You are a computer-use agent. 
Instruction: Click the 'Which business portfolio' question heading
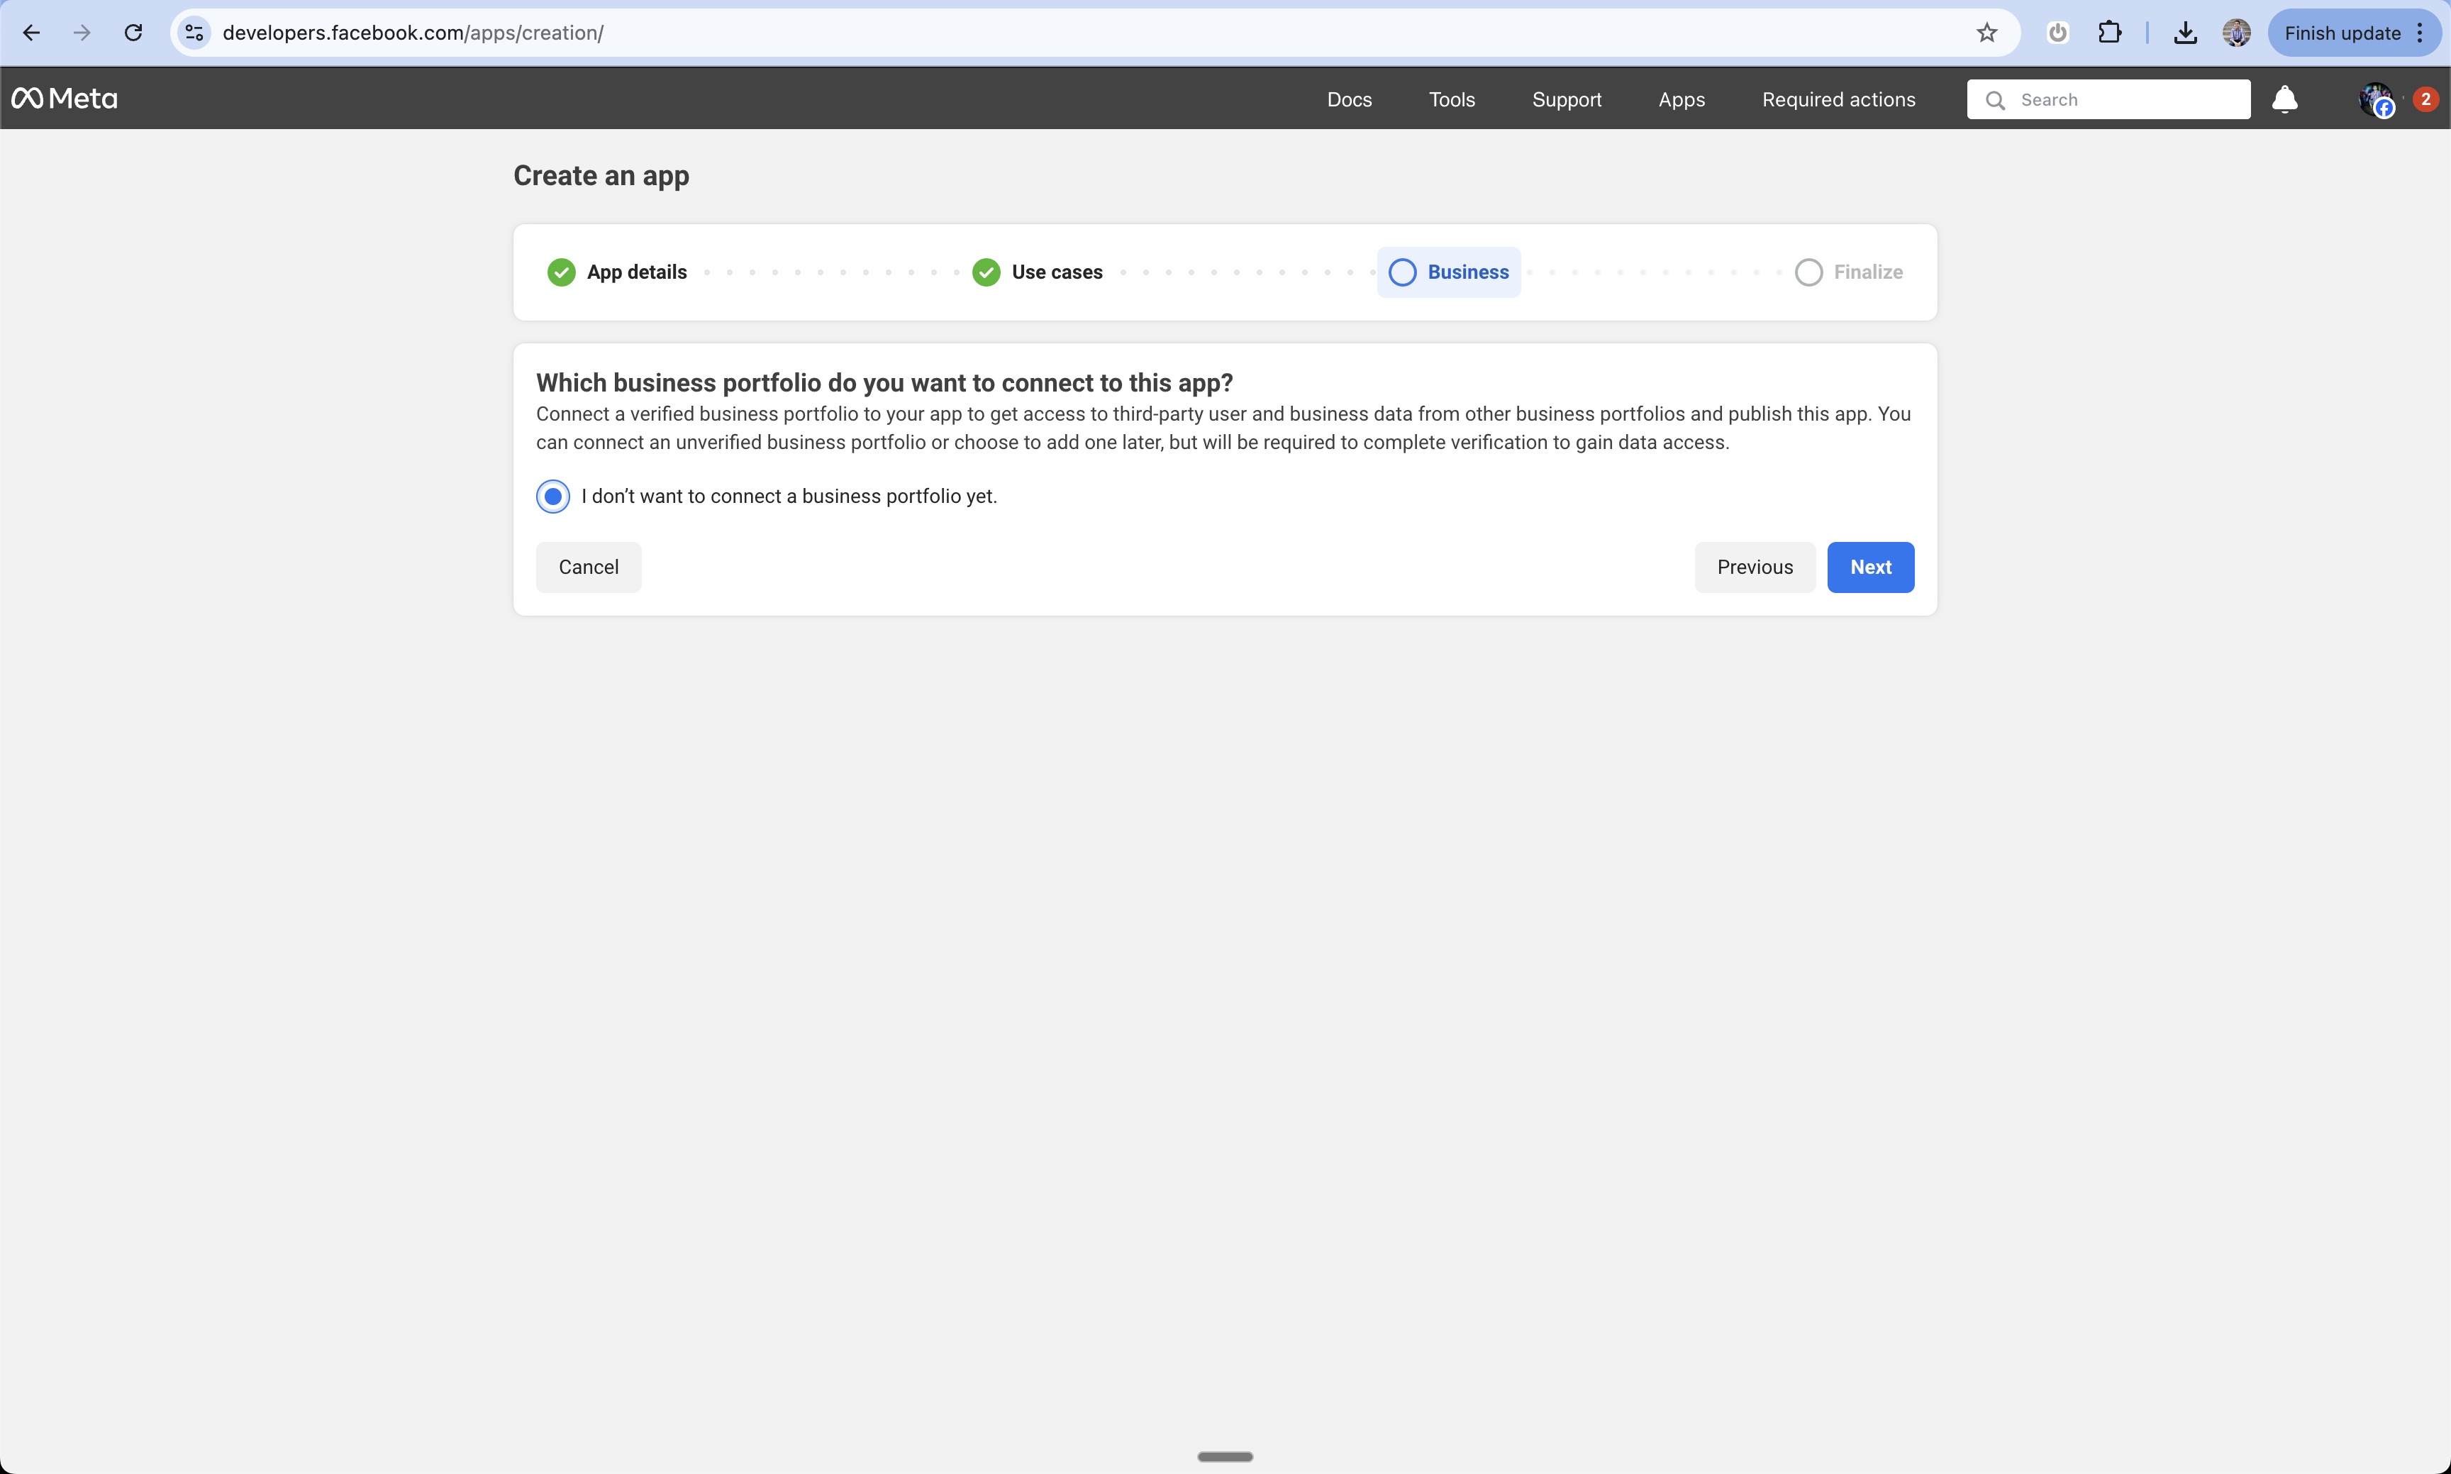click(x=884, y=382)
